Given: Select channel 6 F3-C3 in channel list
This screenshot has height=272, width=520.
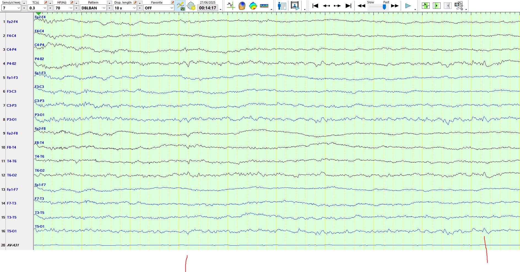Looking at the screenshot, I should point(11,91).
